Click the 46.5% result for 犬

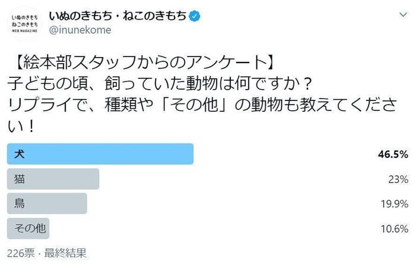(x=392, y=154)
